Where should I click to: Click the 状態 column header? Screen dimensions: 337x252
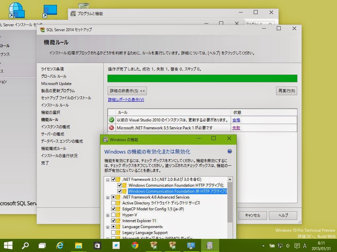click(x=264, y=112)
